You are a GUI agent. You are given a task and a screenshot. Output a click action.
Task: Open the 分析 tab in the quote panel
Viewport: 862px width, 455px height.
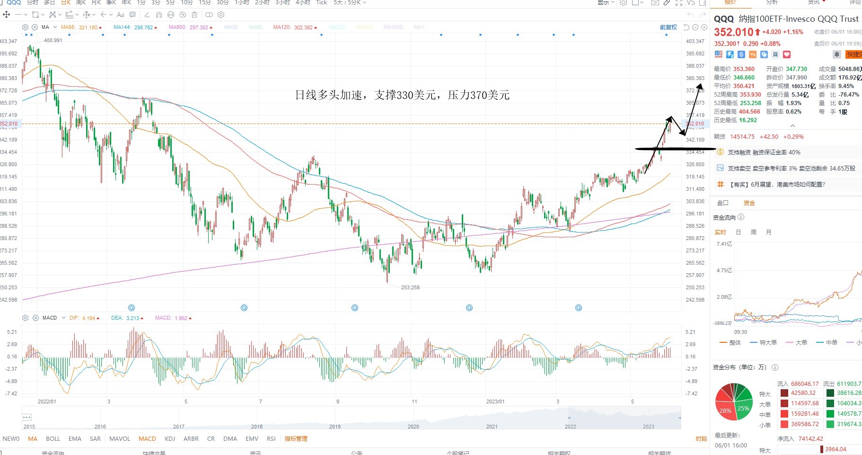click(772, 2)
